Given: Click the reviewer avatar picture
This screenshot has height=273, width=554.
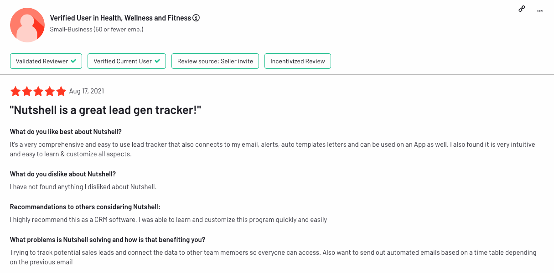Looking at the screenshot, I should click(27, 25).
